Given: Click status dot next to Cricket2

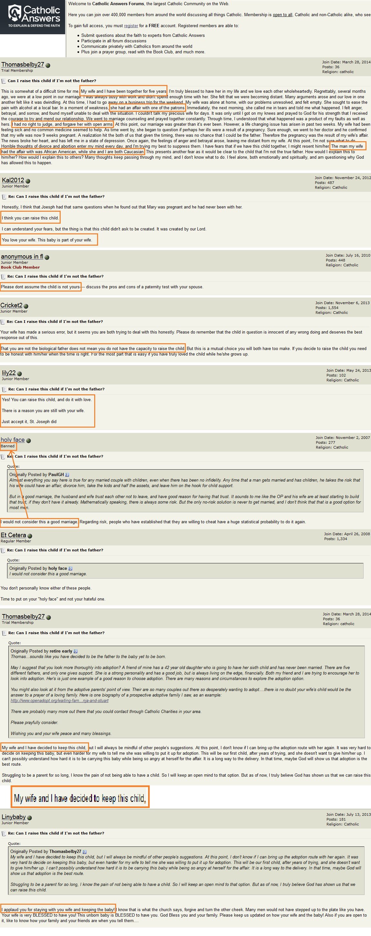Looking at the screenshot, I should point(26,306).
